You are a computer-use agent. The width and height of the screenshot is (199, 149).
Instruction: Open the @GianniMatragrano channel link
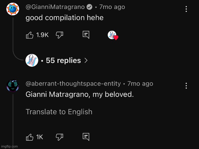[55, 7]
